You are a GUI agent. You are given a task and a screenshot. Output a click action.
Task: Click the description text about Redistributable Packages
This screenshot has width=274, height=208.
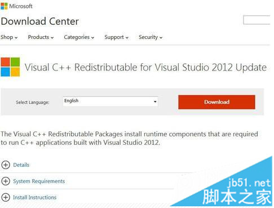pos(129,138)
